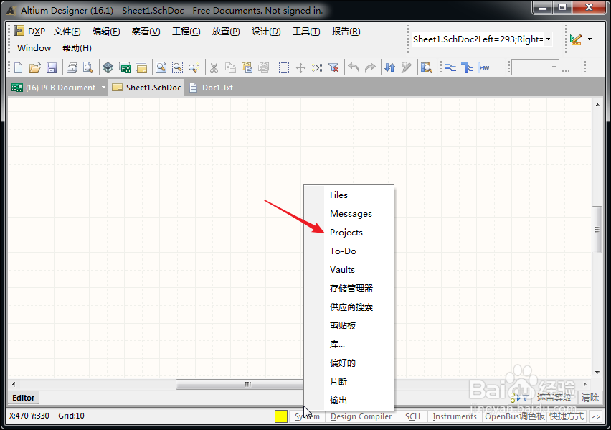611x430 pixels.
Task: Save the active document
Action: click(x=52, y=67)
